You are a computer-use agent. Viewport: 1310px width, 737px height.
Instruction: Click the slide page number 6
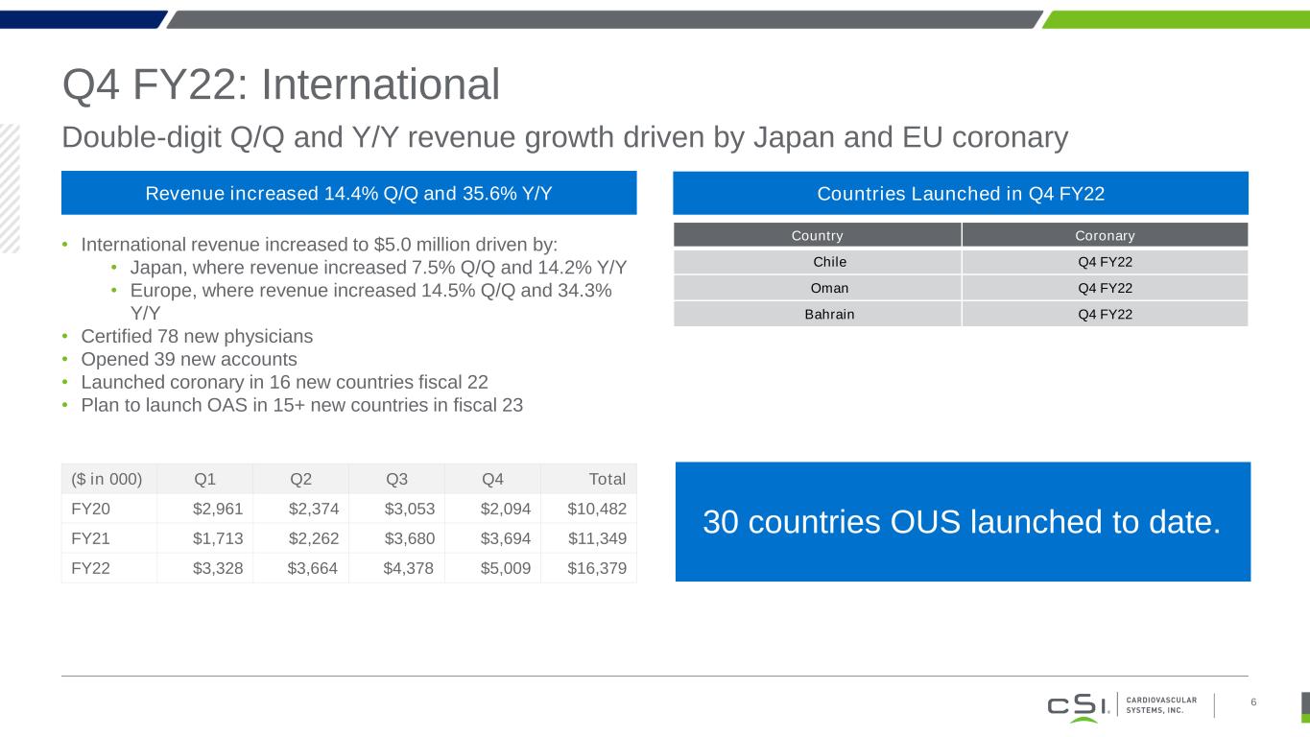tap(1253, 703)
